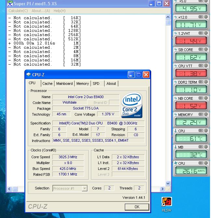Open the Calculate(C) menu in Super PI
This screenshot has width=211, height=218.
(18, 11)
